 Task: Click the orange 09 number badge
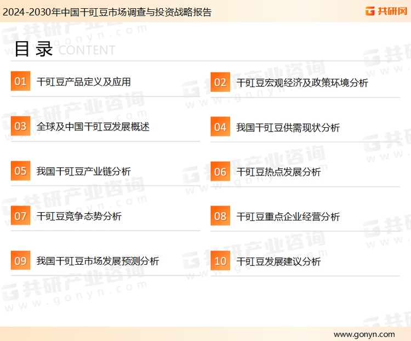20,260
